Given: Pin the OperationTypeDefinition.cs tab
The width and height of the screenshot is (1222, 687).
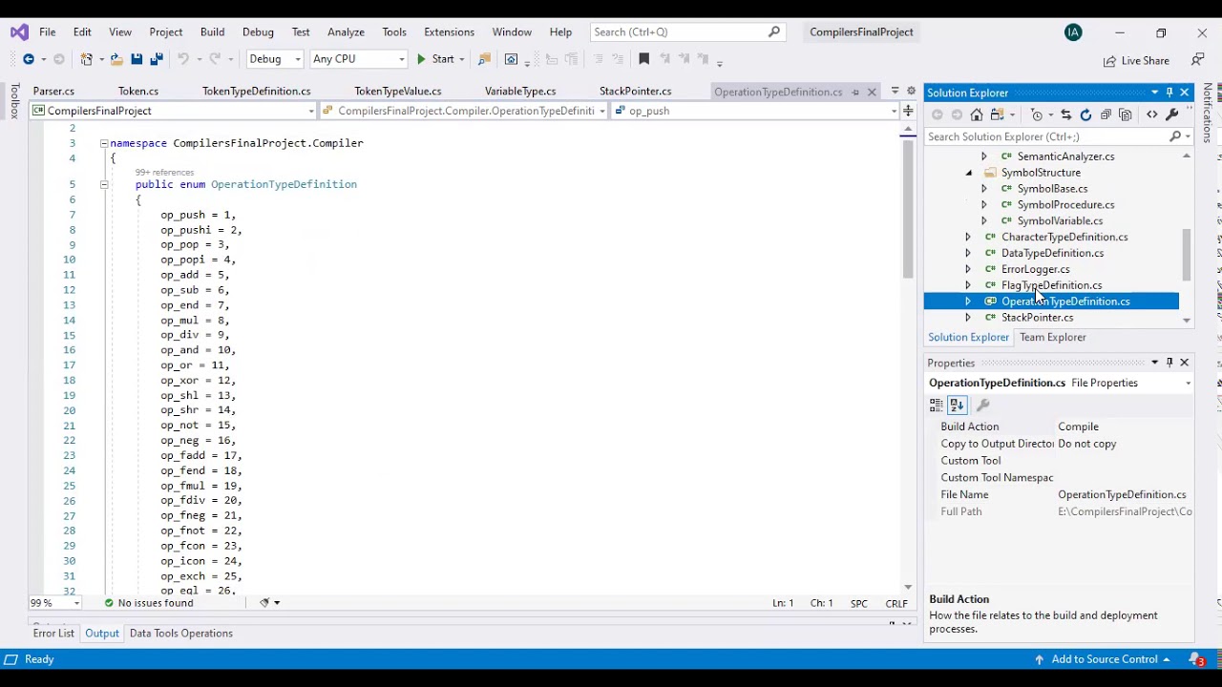Looking at the screenshot, I should (855, 92).
